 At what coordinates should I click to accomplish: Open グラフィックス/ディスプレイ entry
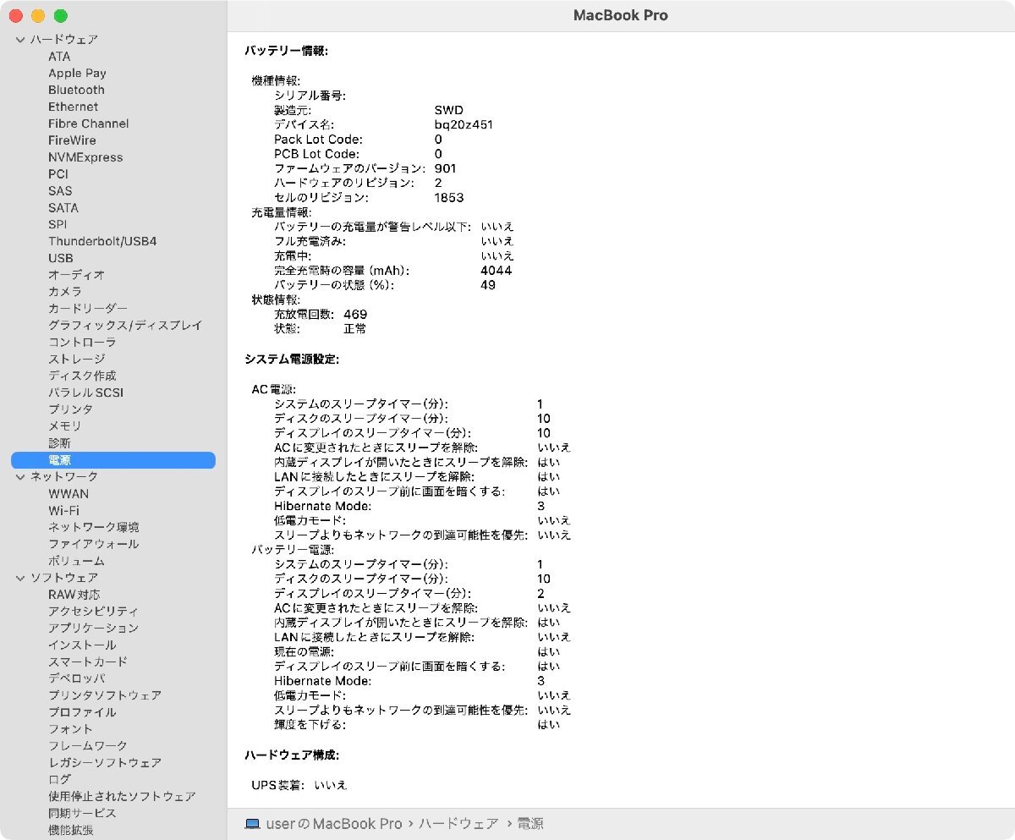click(x=125, y=326)
